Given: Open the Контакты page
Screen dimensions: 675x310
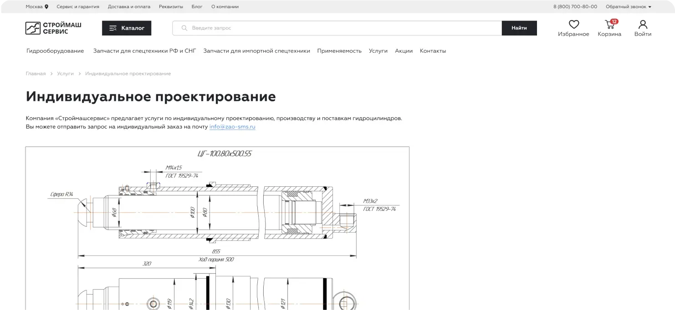Looking at the screenshot, I should point(433,51).
